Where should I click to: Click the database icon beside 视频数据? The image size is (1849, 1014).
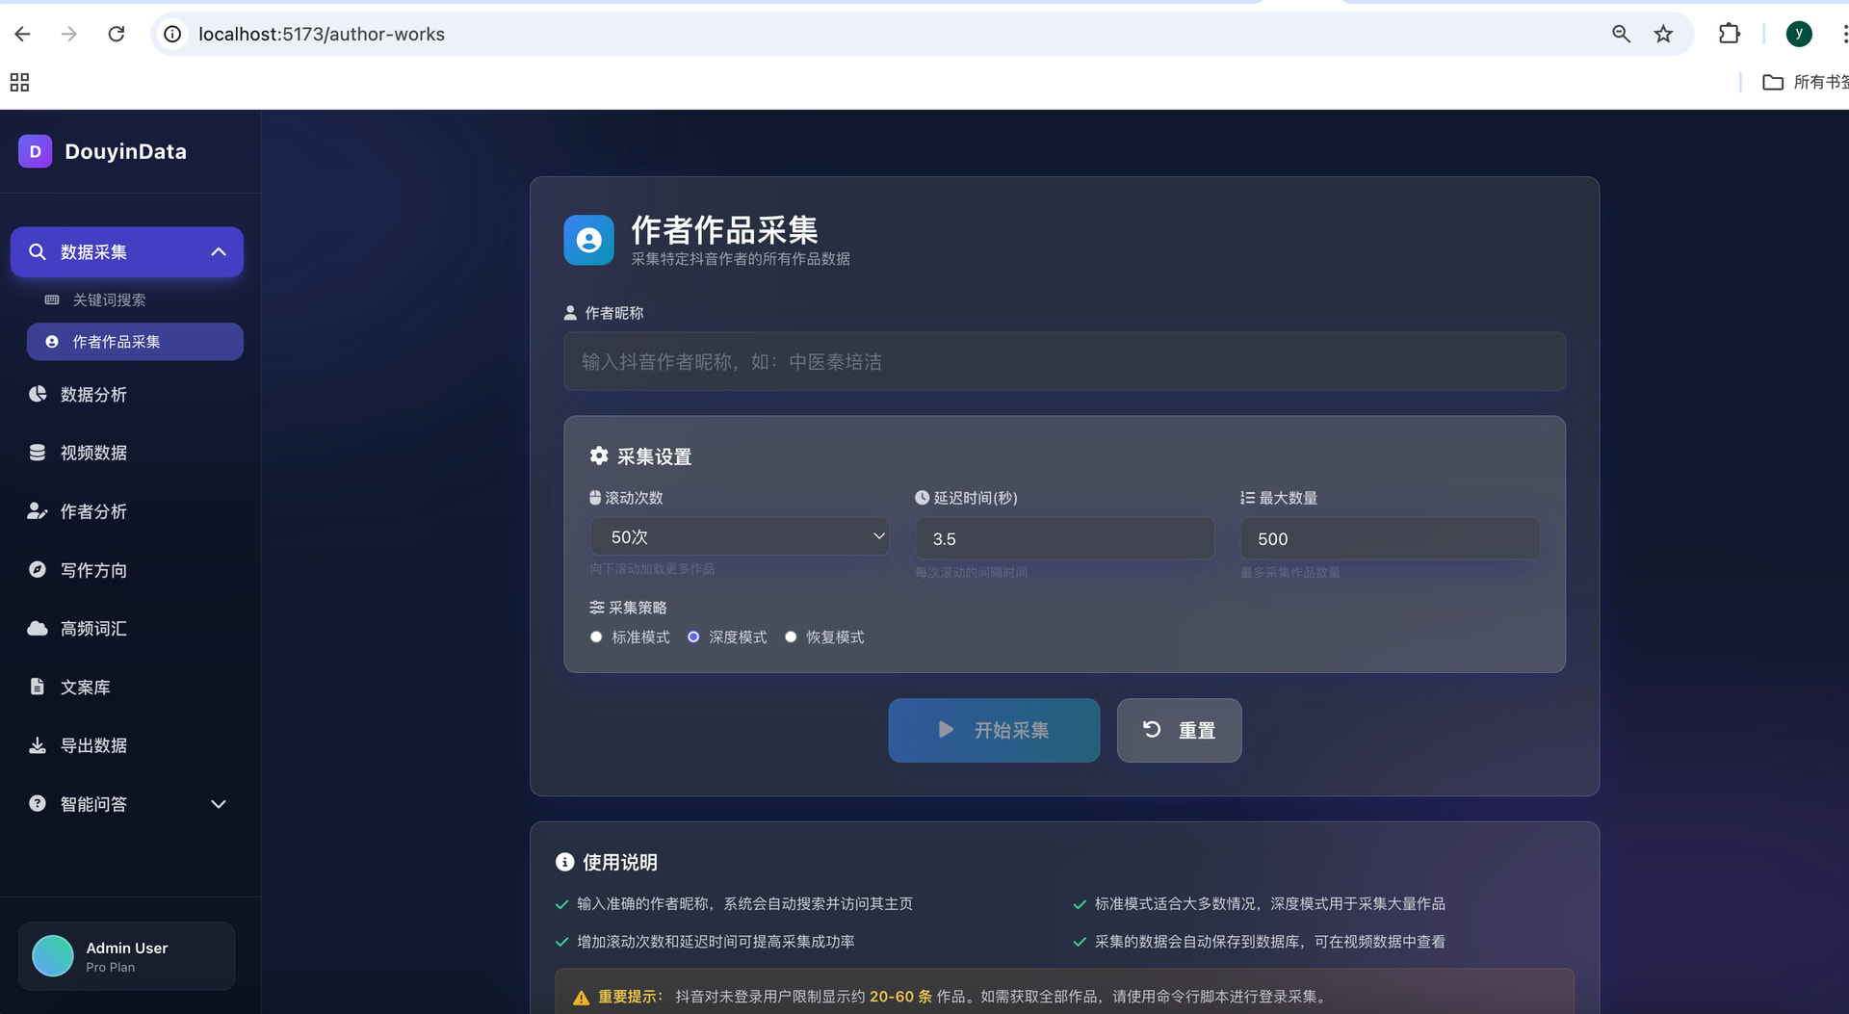click(38, 453)
